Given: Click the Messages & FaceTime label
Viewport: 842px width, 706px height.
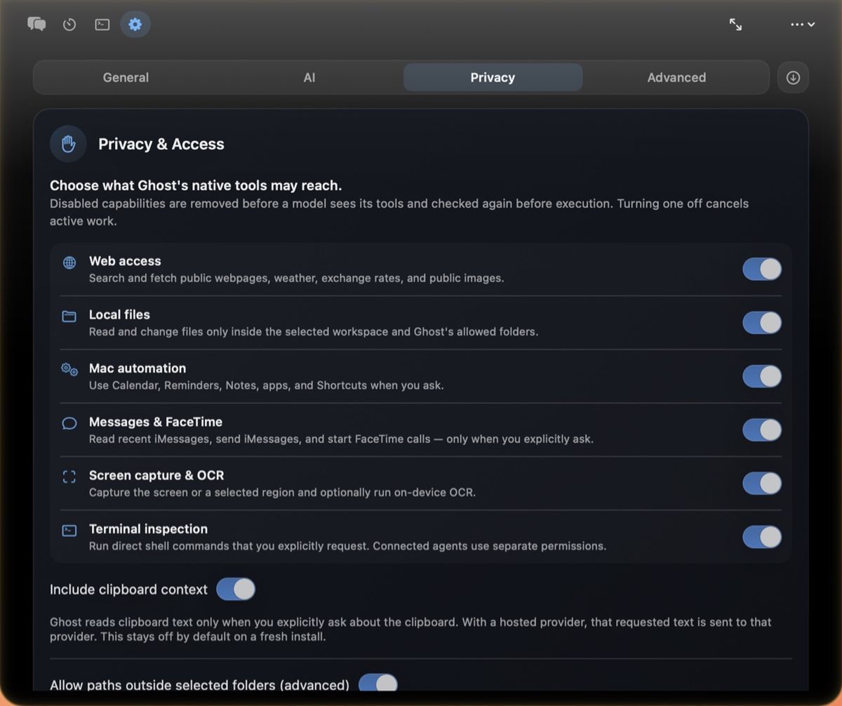Looking at the screenshot, I should point(156,422).
